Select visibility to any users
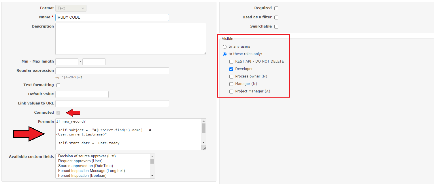The width and height of the screenshot is (436, 184). click(x=224, y=47)
